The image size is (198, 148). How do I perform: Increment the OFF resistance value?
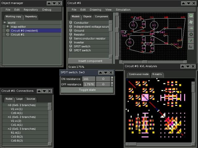[x=112, y=83]
